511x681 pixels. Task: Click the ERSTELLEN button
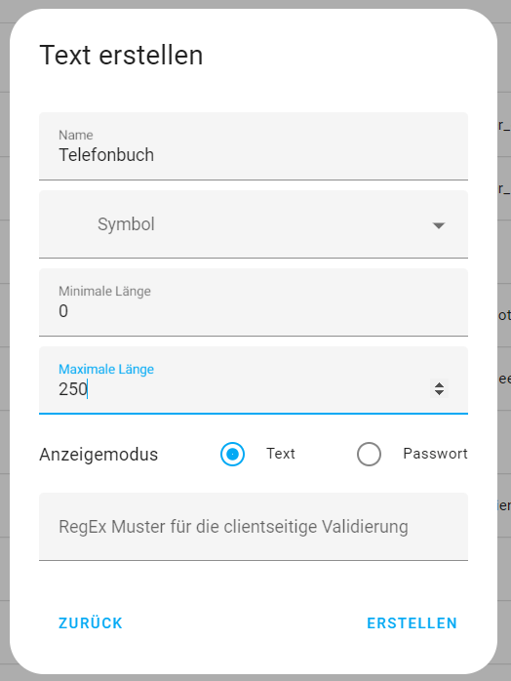tap(412, 623)
